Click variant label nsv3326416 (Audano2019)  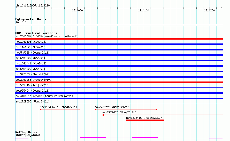point(144,118)
